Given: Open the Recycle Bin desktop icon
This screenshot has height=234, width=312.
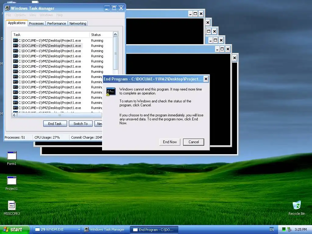Looking at the screenshot, I should coord(297,208).
